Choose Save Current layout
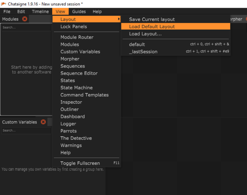247x195 pixels. [152, 19]
